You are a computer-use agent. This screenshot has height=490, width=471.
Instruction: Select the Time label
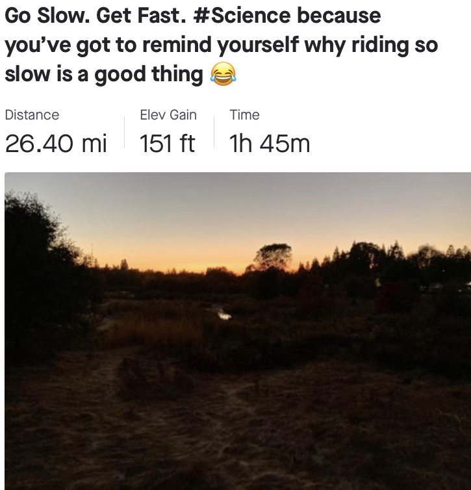click(x=244, y=114)
